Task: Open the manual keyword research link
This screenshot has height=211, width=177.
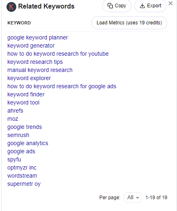Action: [40, 70]
